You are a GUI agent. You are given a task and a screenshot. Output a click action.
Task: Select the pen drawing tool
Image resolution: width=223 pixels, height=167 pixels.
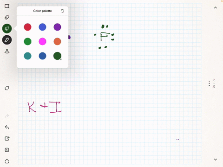click(x=7, y=40)
